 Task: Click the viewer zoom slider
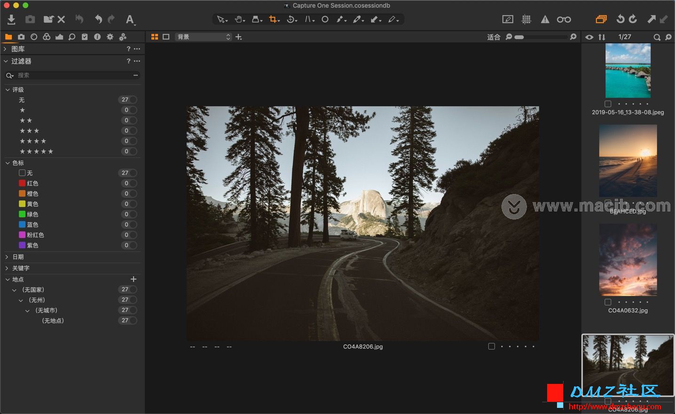click(x=542, y=37)
